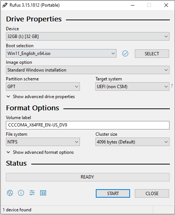175x215 pixels.
Task: Click the checksum checkmark icon
Action: [125, 53]
